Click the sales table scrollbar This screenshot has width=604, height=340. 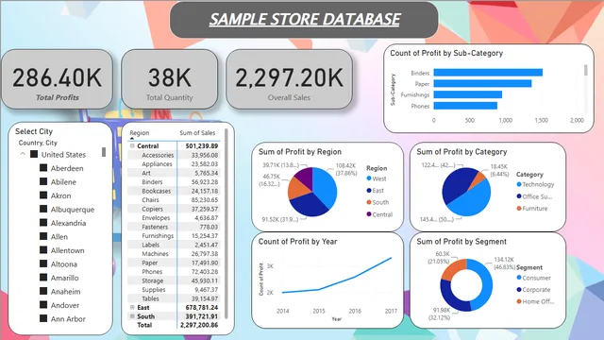(x=226, y=224)
